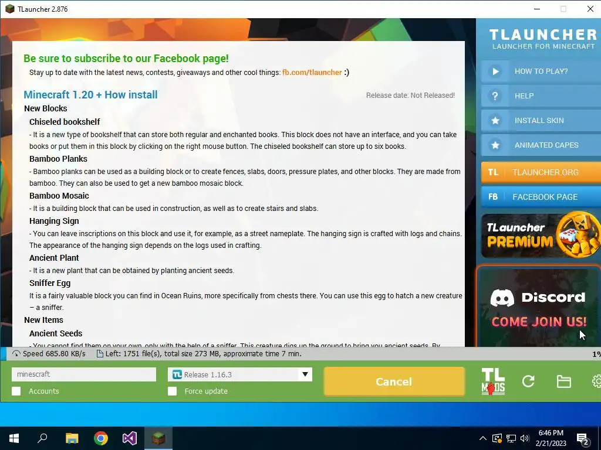Click the New Blocks heading
Image resolution: width=601 pixels, height=450 pixels.
(46, 108)
